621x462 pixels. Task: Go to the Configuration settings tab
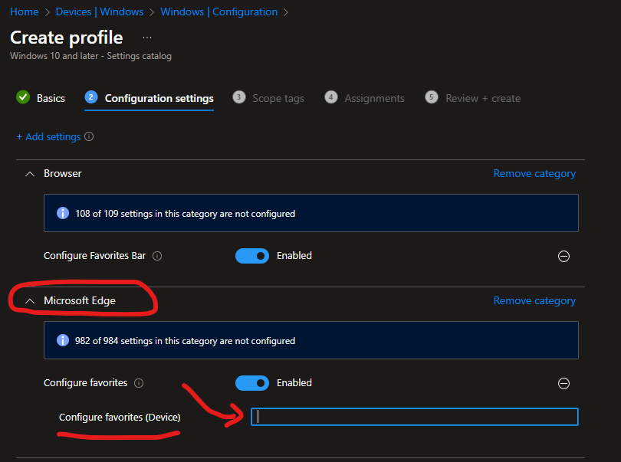(x=159, y=98)
